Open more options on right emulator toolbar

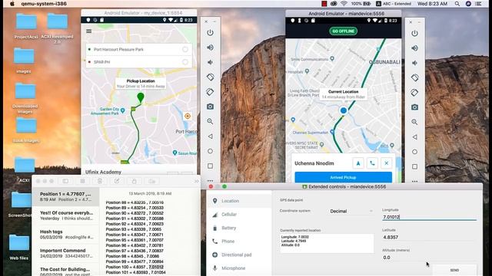(x=414, y=181)
